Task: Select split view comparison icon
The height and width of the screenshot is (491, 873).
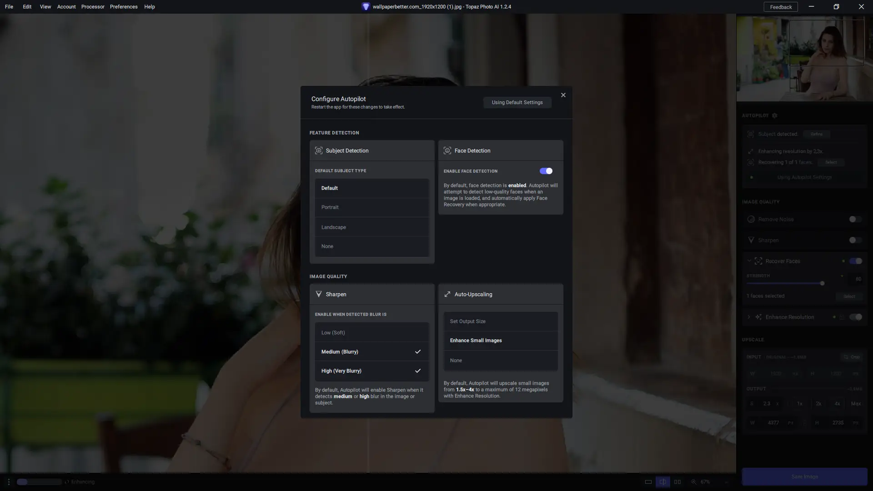Action: [663, 482]
